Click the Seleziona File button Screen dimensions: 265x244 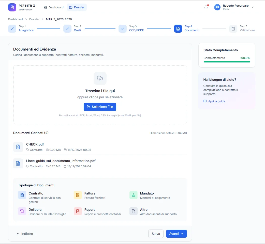pyautogui.click(x=100, y=107)
